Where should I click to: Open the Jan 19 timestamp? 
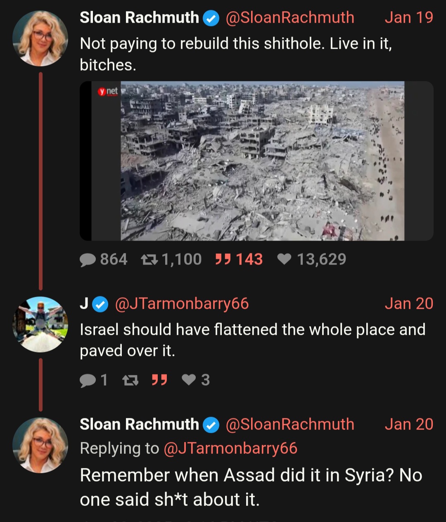[409, 17]
